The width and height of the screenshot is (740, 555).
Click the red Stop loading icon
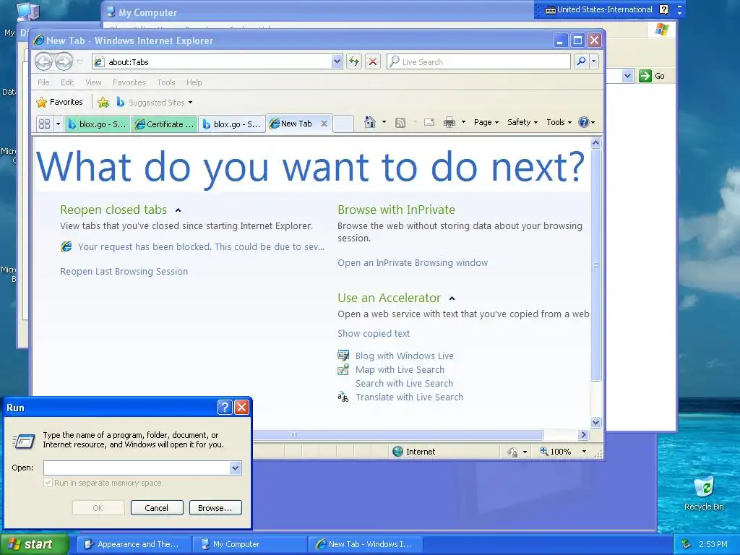coord(373,61)
